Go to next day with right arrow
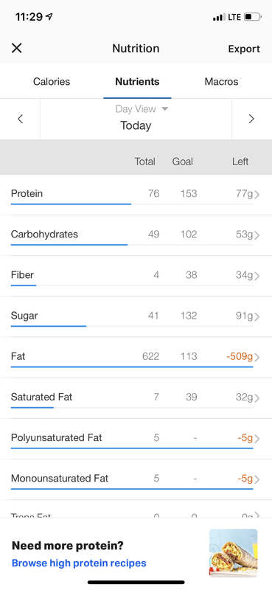This screenshot has height=590, width=272. (x=251, y=119)
